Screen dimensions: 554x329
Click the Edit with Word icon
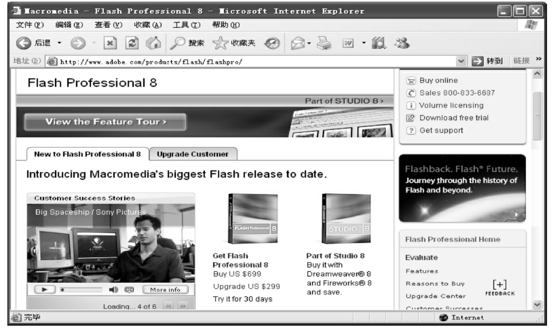[x=348, y=44]
